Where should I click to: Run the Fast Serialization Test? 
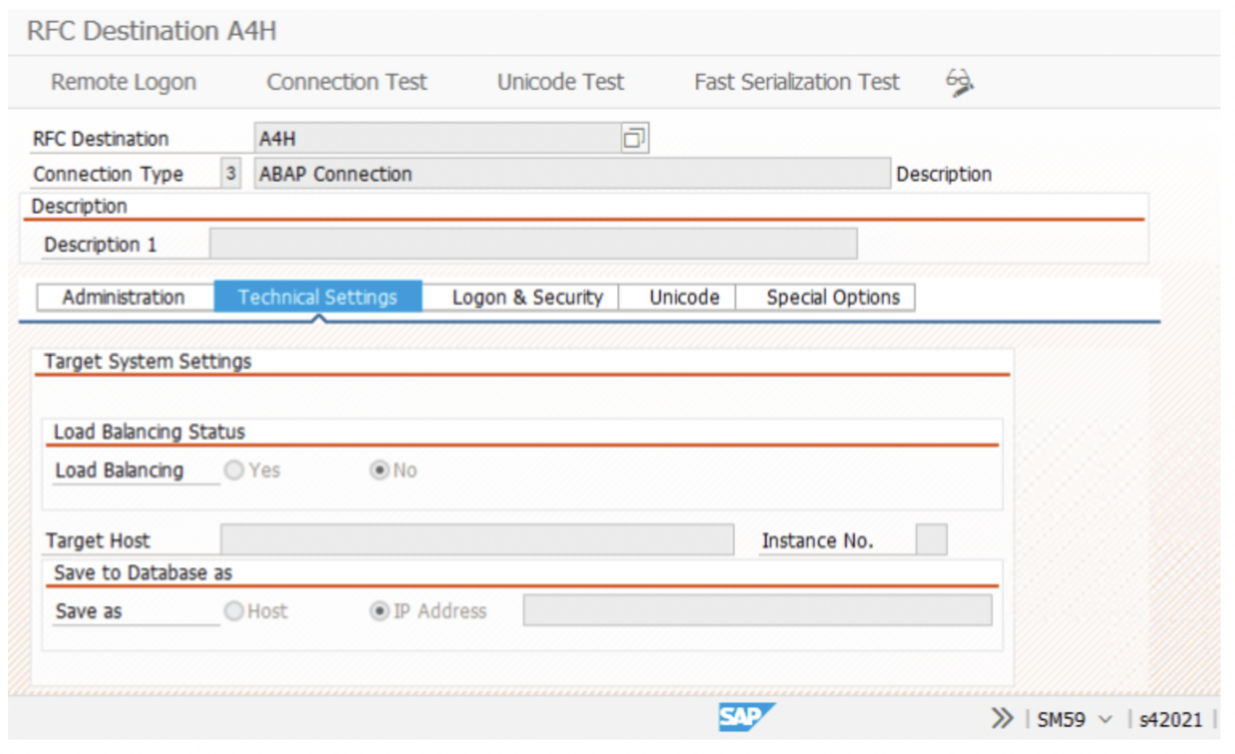coord(795,81)
